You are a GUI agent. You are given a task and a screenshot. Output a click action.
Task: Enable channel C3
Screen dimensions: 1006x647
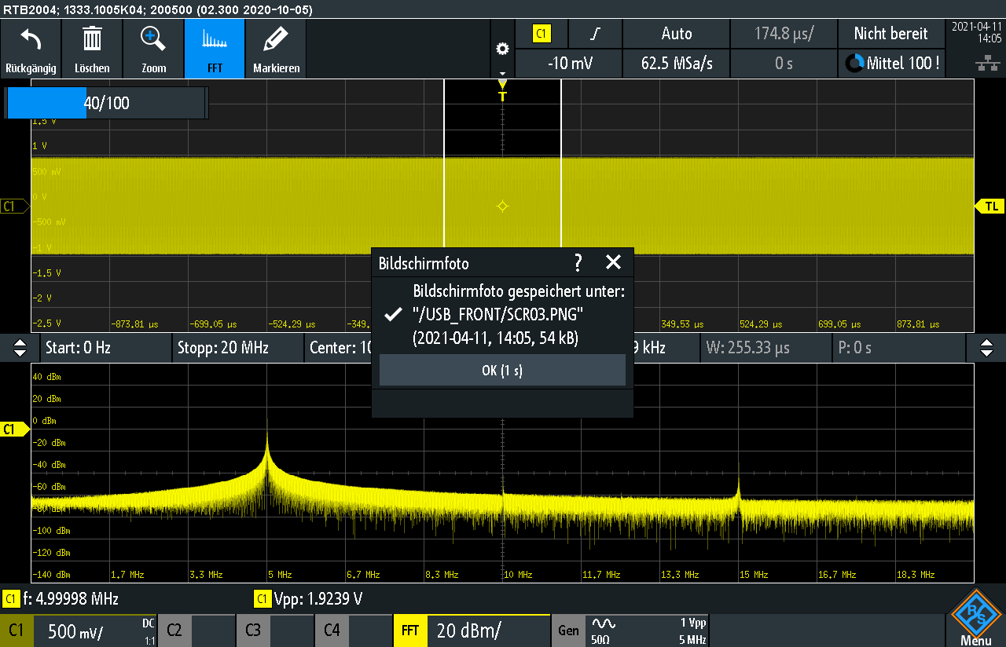coord(276,631)
